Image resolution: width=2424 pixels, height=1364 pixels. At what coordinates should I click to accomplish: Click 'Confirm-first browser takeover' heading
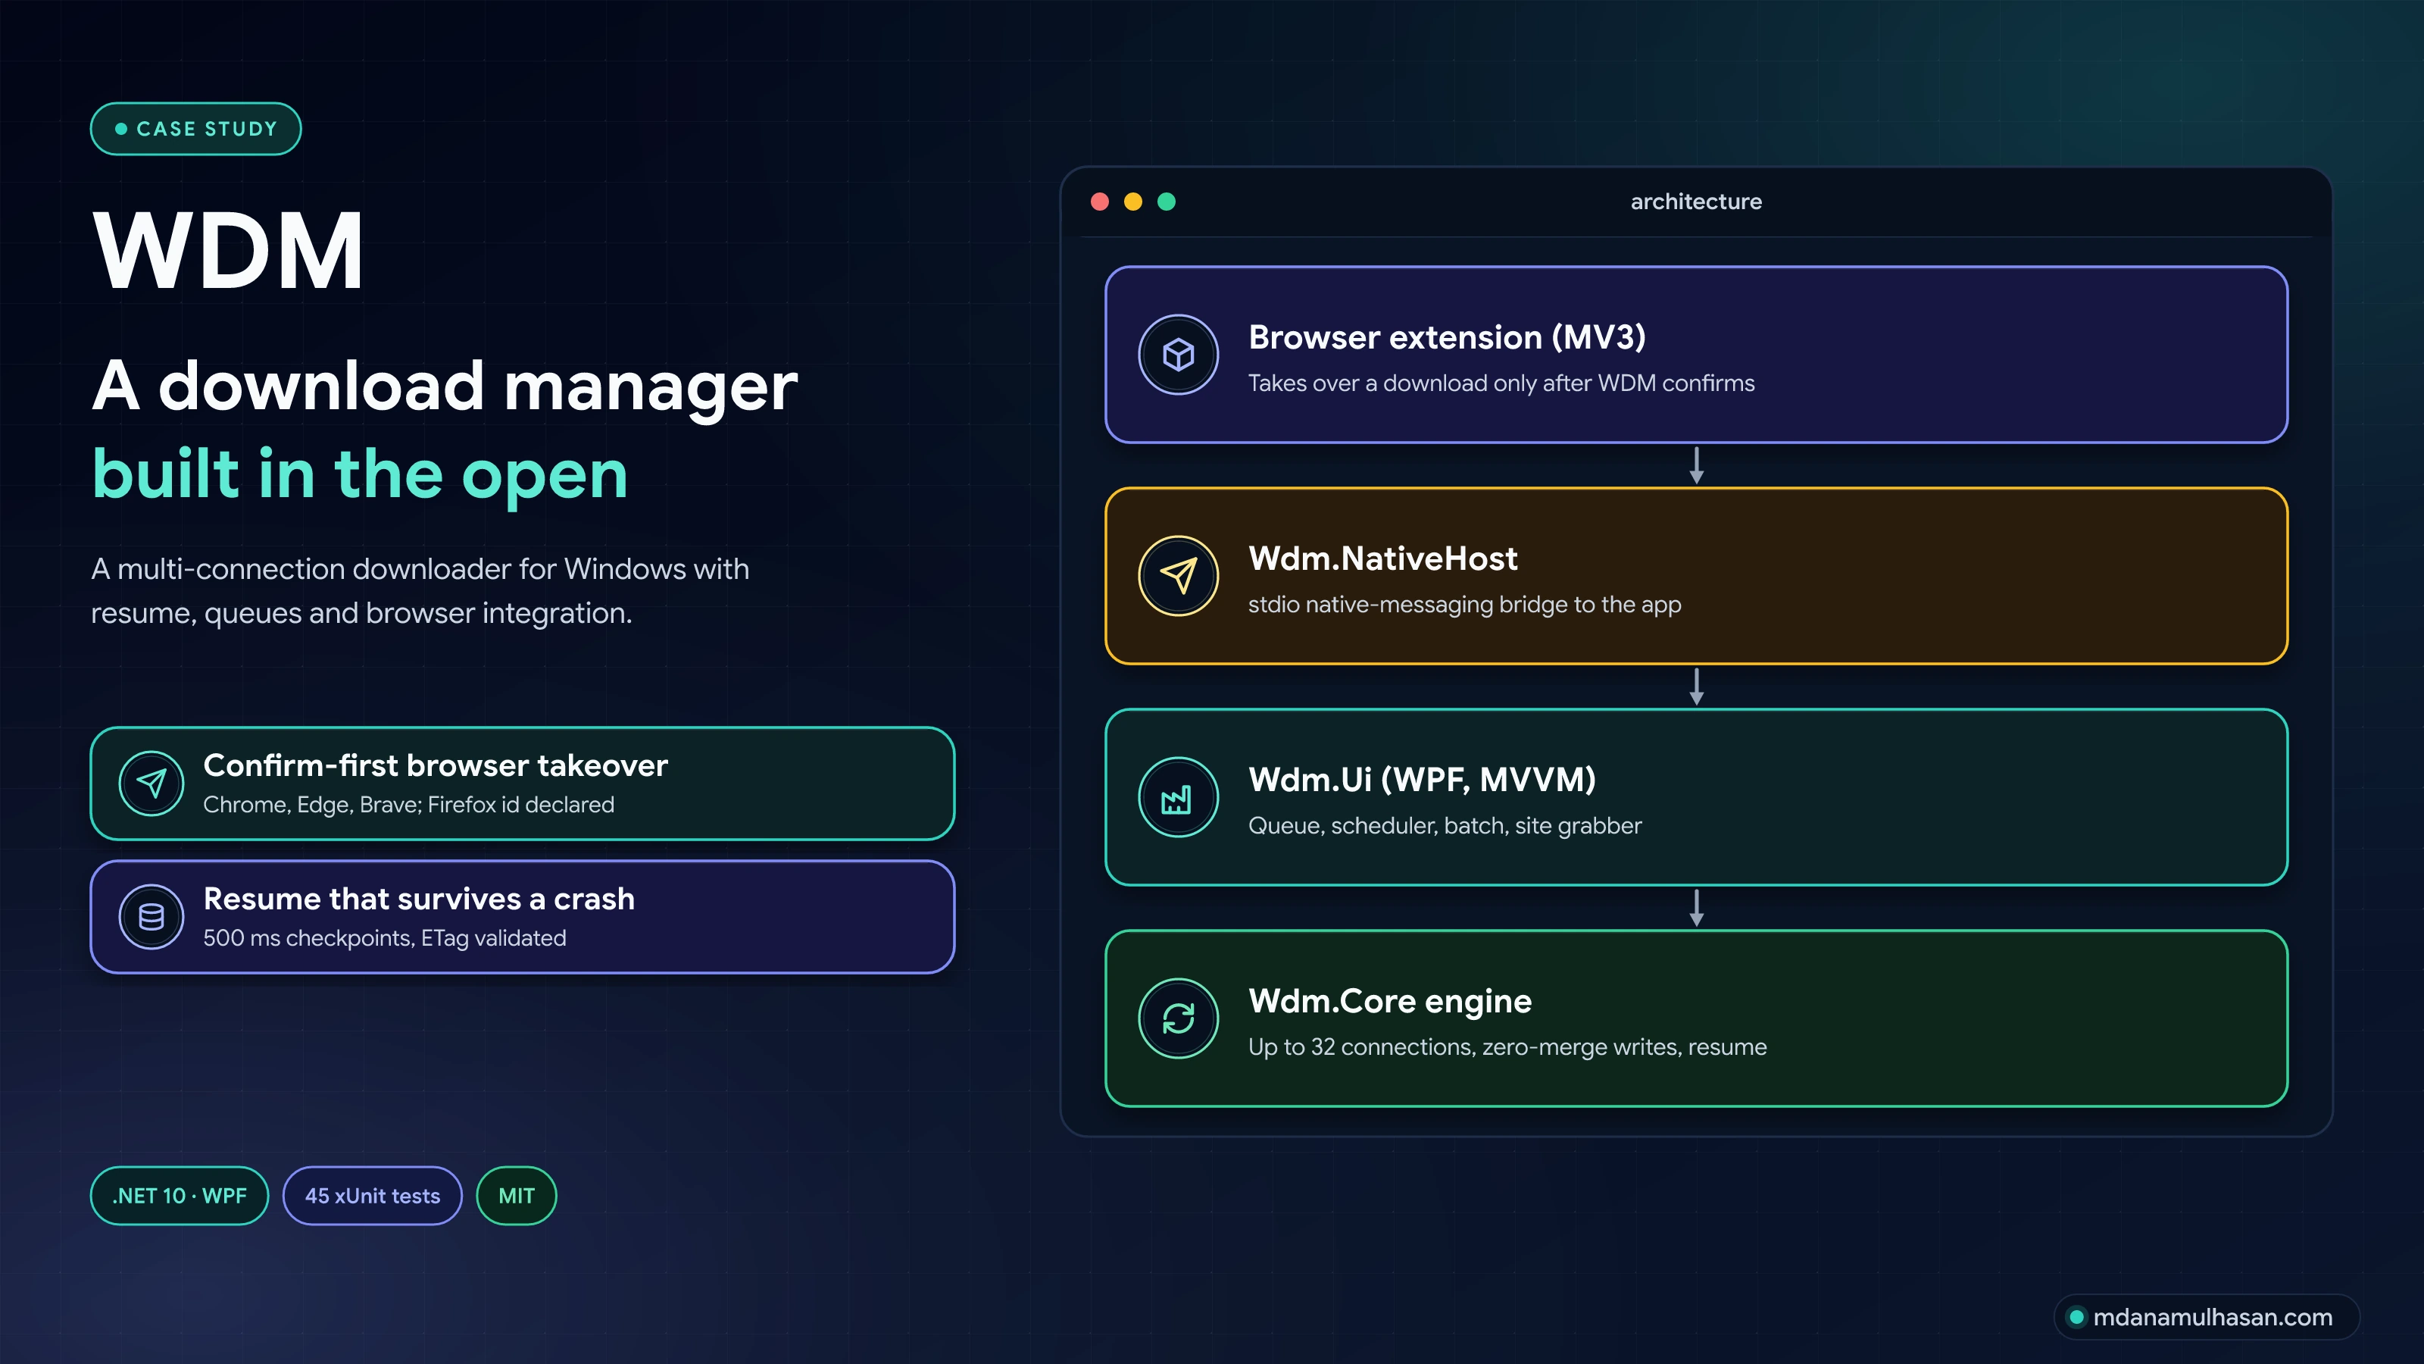tap(436, 765)
